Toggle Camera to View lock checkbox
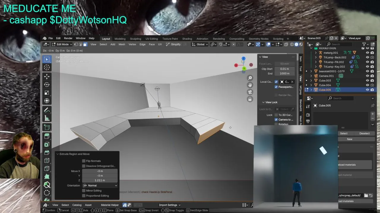The height and width of the screenshot is (213, 380). tap(276, 120)
